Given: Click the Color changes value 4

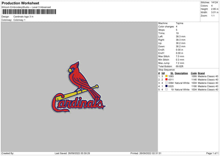Looking at the screenshot, I should click(x=176, y=26).
